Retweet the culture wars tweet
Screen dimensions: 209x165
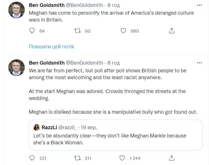click(78, 31)
